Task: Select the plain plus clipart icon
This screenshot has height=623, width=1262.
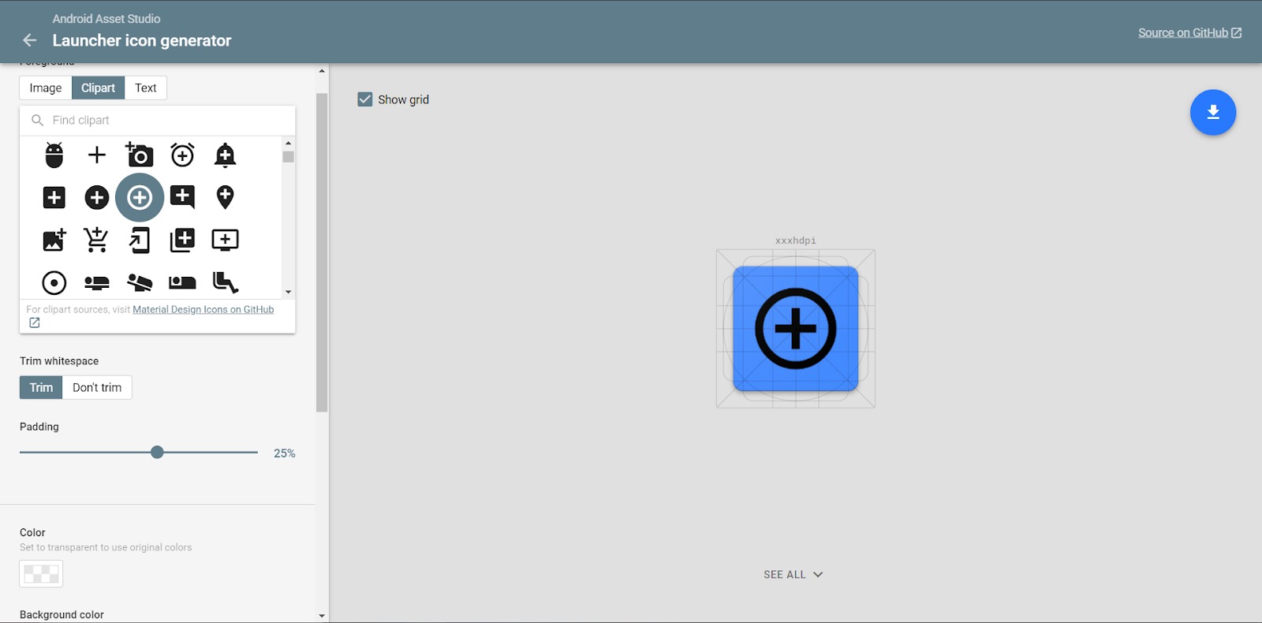Action: point(97,155)
